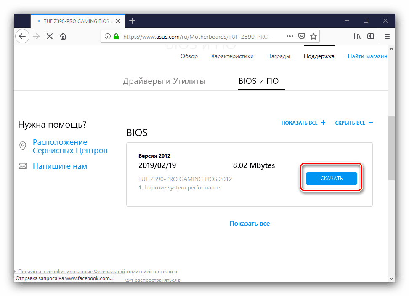The image size is (409, 296).
Task: Switch to BIOS и ПО tab
Action: coord(259,81)
